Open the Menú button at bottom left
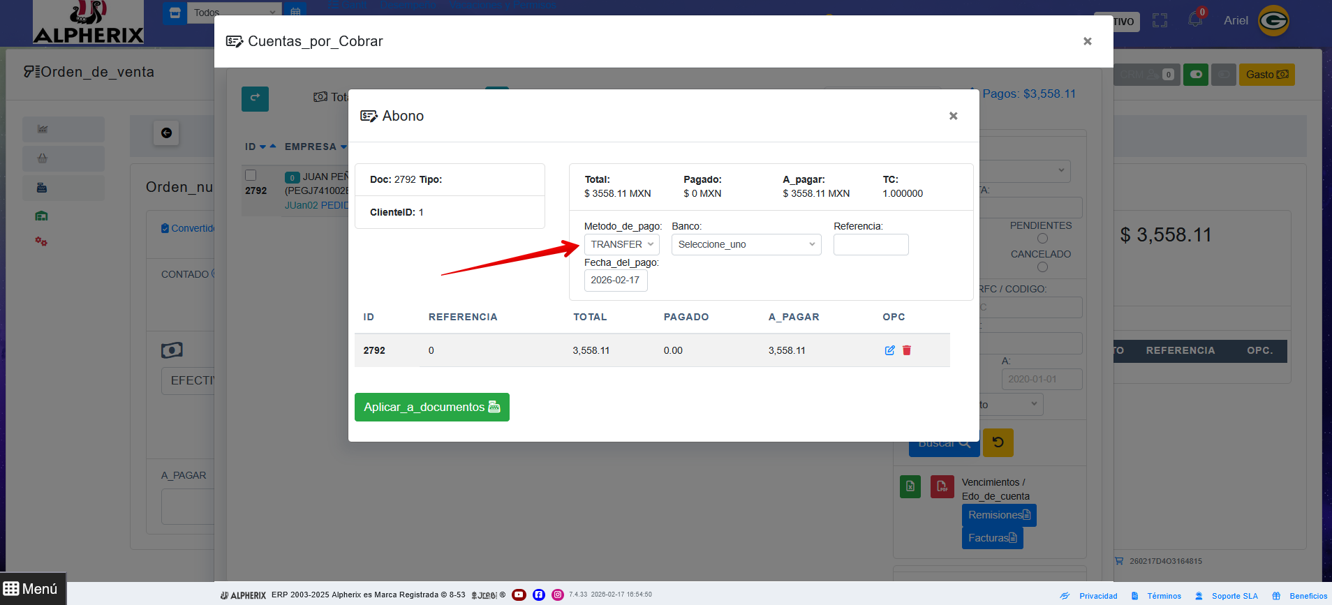 click(31, 589)
